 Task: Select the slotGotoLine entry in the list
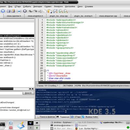pyautogui.click(x=17, y=41)
